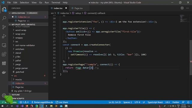Expand the xml-name-validator folder

(25, 45)
